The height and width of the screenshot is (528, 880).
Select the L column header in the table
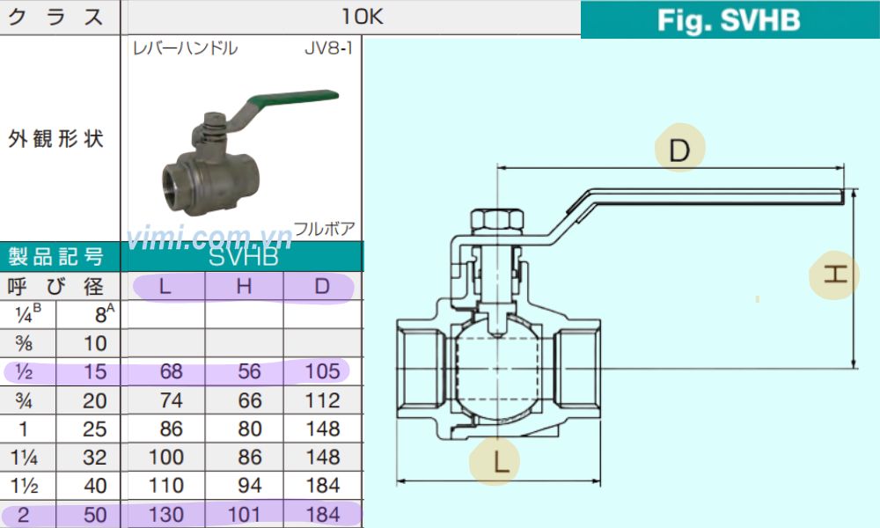tap(166, 286)
